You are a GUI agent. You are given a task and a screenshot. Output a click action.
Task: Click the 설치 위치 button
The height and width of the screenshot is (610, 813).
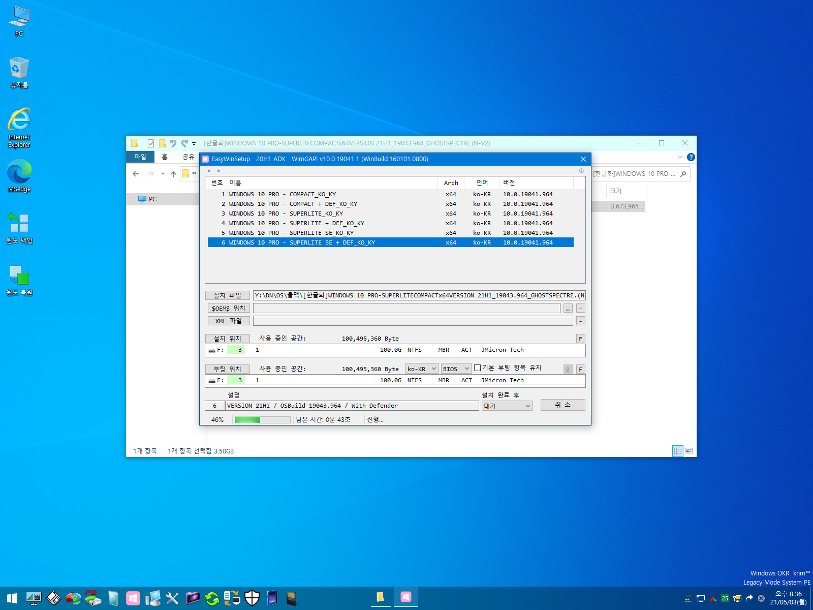[x=227, y=339]
